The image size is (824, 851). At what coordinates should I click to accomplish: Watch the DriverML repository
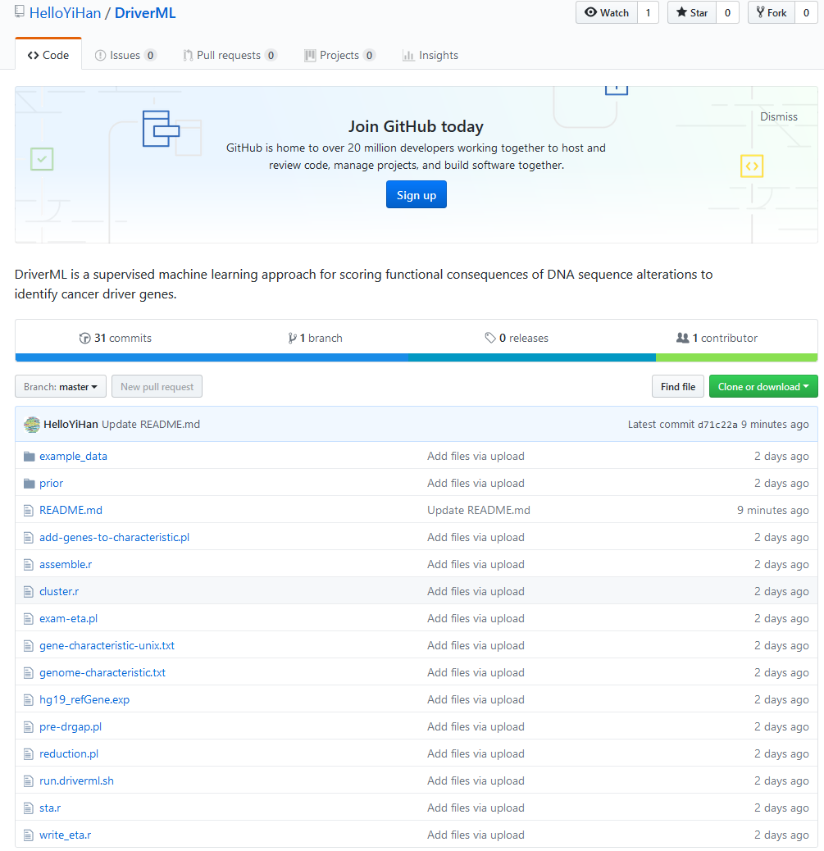point(607,13)
